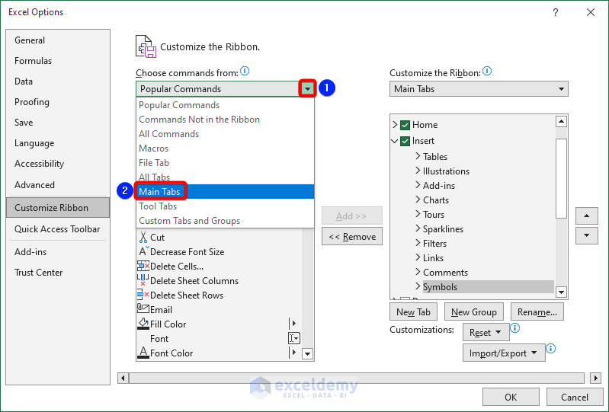Click ribbon tree scrollbar down arrow
Screen dimensions: 609x412
(561, 292)
